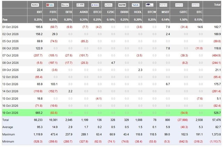Select the HODL ticker header
Viewport: 223px width, 147px height.
pos(138,12)
